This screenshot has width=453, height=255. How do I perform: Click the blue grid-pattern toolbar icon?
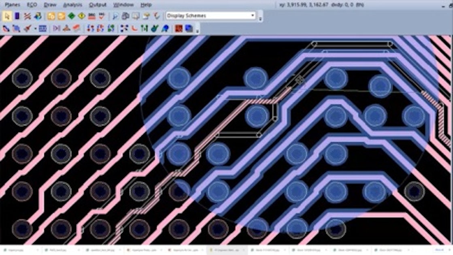(x=43, y=28)
